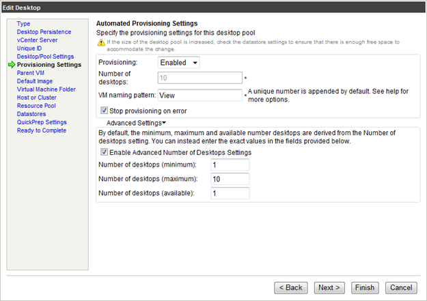Toggle Stop provisioning on error checkbox
This screenshot has width=427, height=301.
click(105, 111)
